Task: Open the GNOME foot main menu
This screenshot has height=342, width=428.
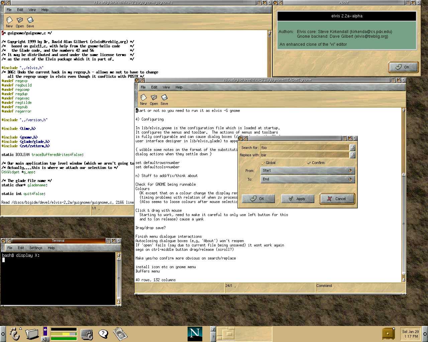Action: coord(14,334)
